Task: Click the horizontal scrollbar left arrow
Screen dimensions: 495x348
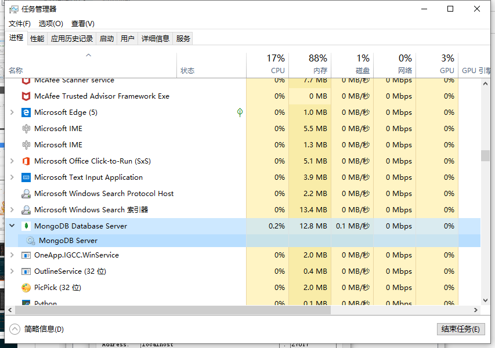Action: tap(10, 310)
